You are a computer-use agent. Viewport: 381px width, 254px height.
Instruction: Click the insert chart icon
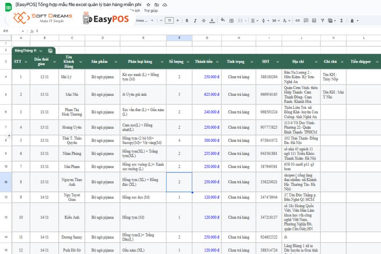coord(313,20)
